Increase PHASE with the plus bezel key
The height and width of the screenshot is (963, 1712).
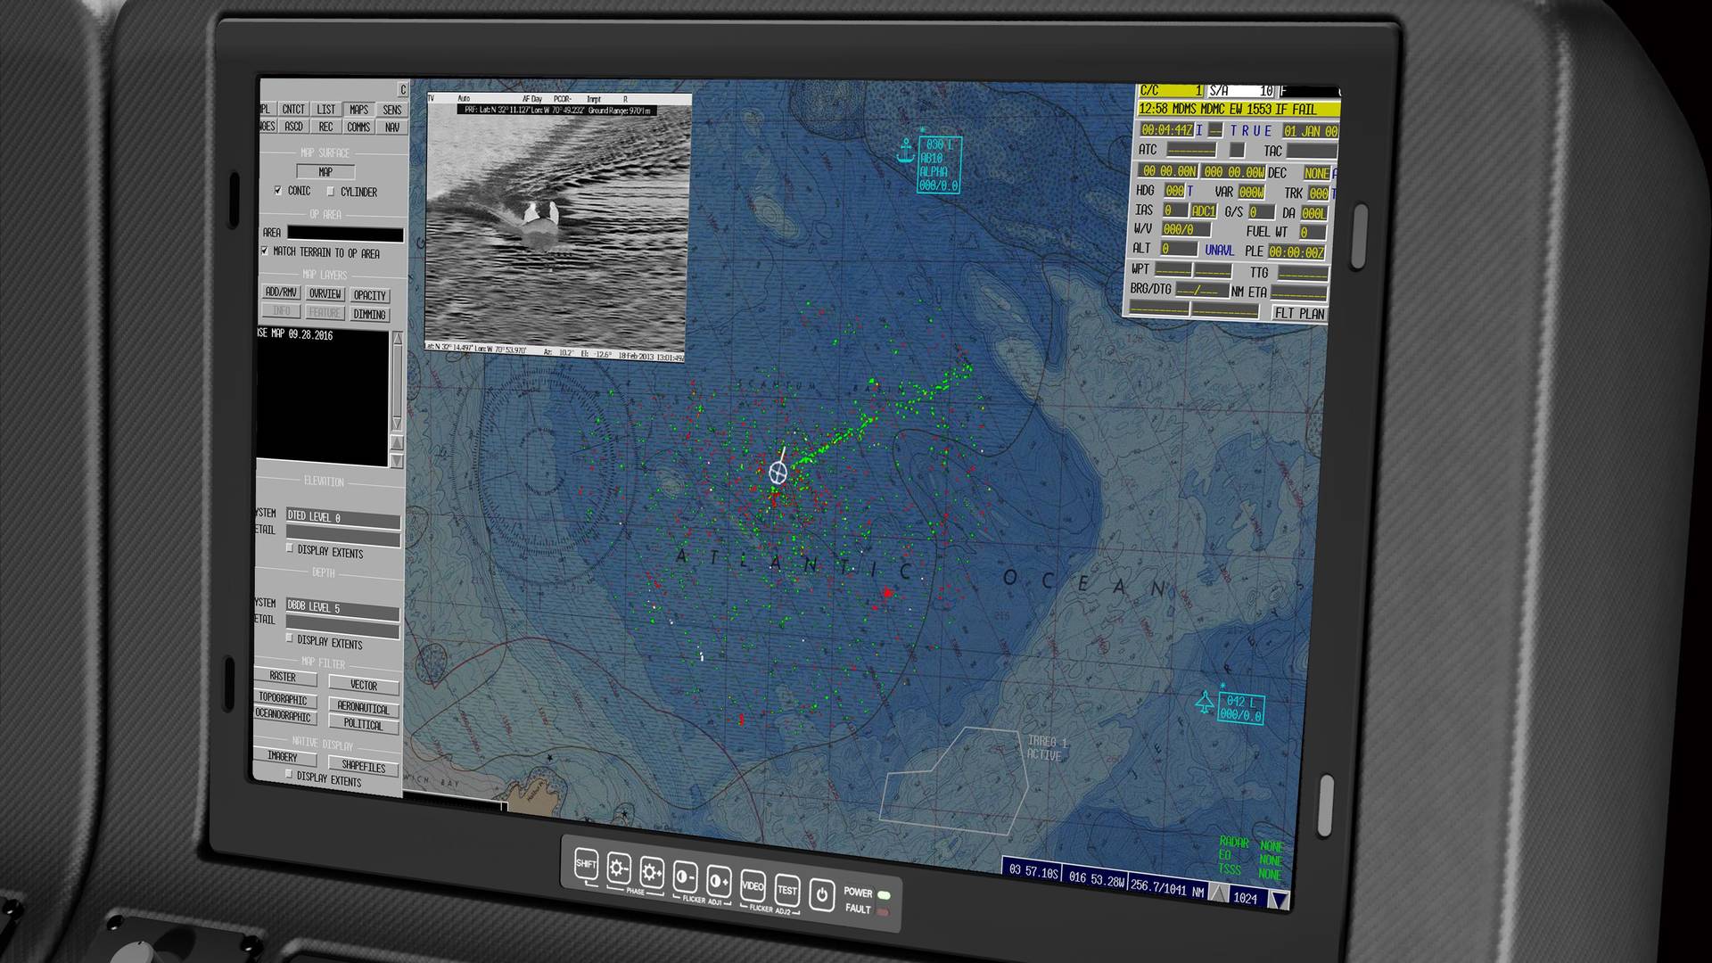click(654, 869)
